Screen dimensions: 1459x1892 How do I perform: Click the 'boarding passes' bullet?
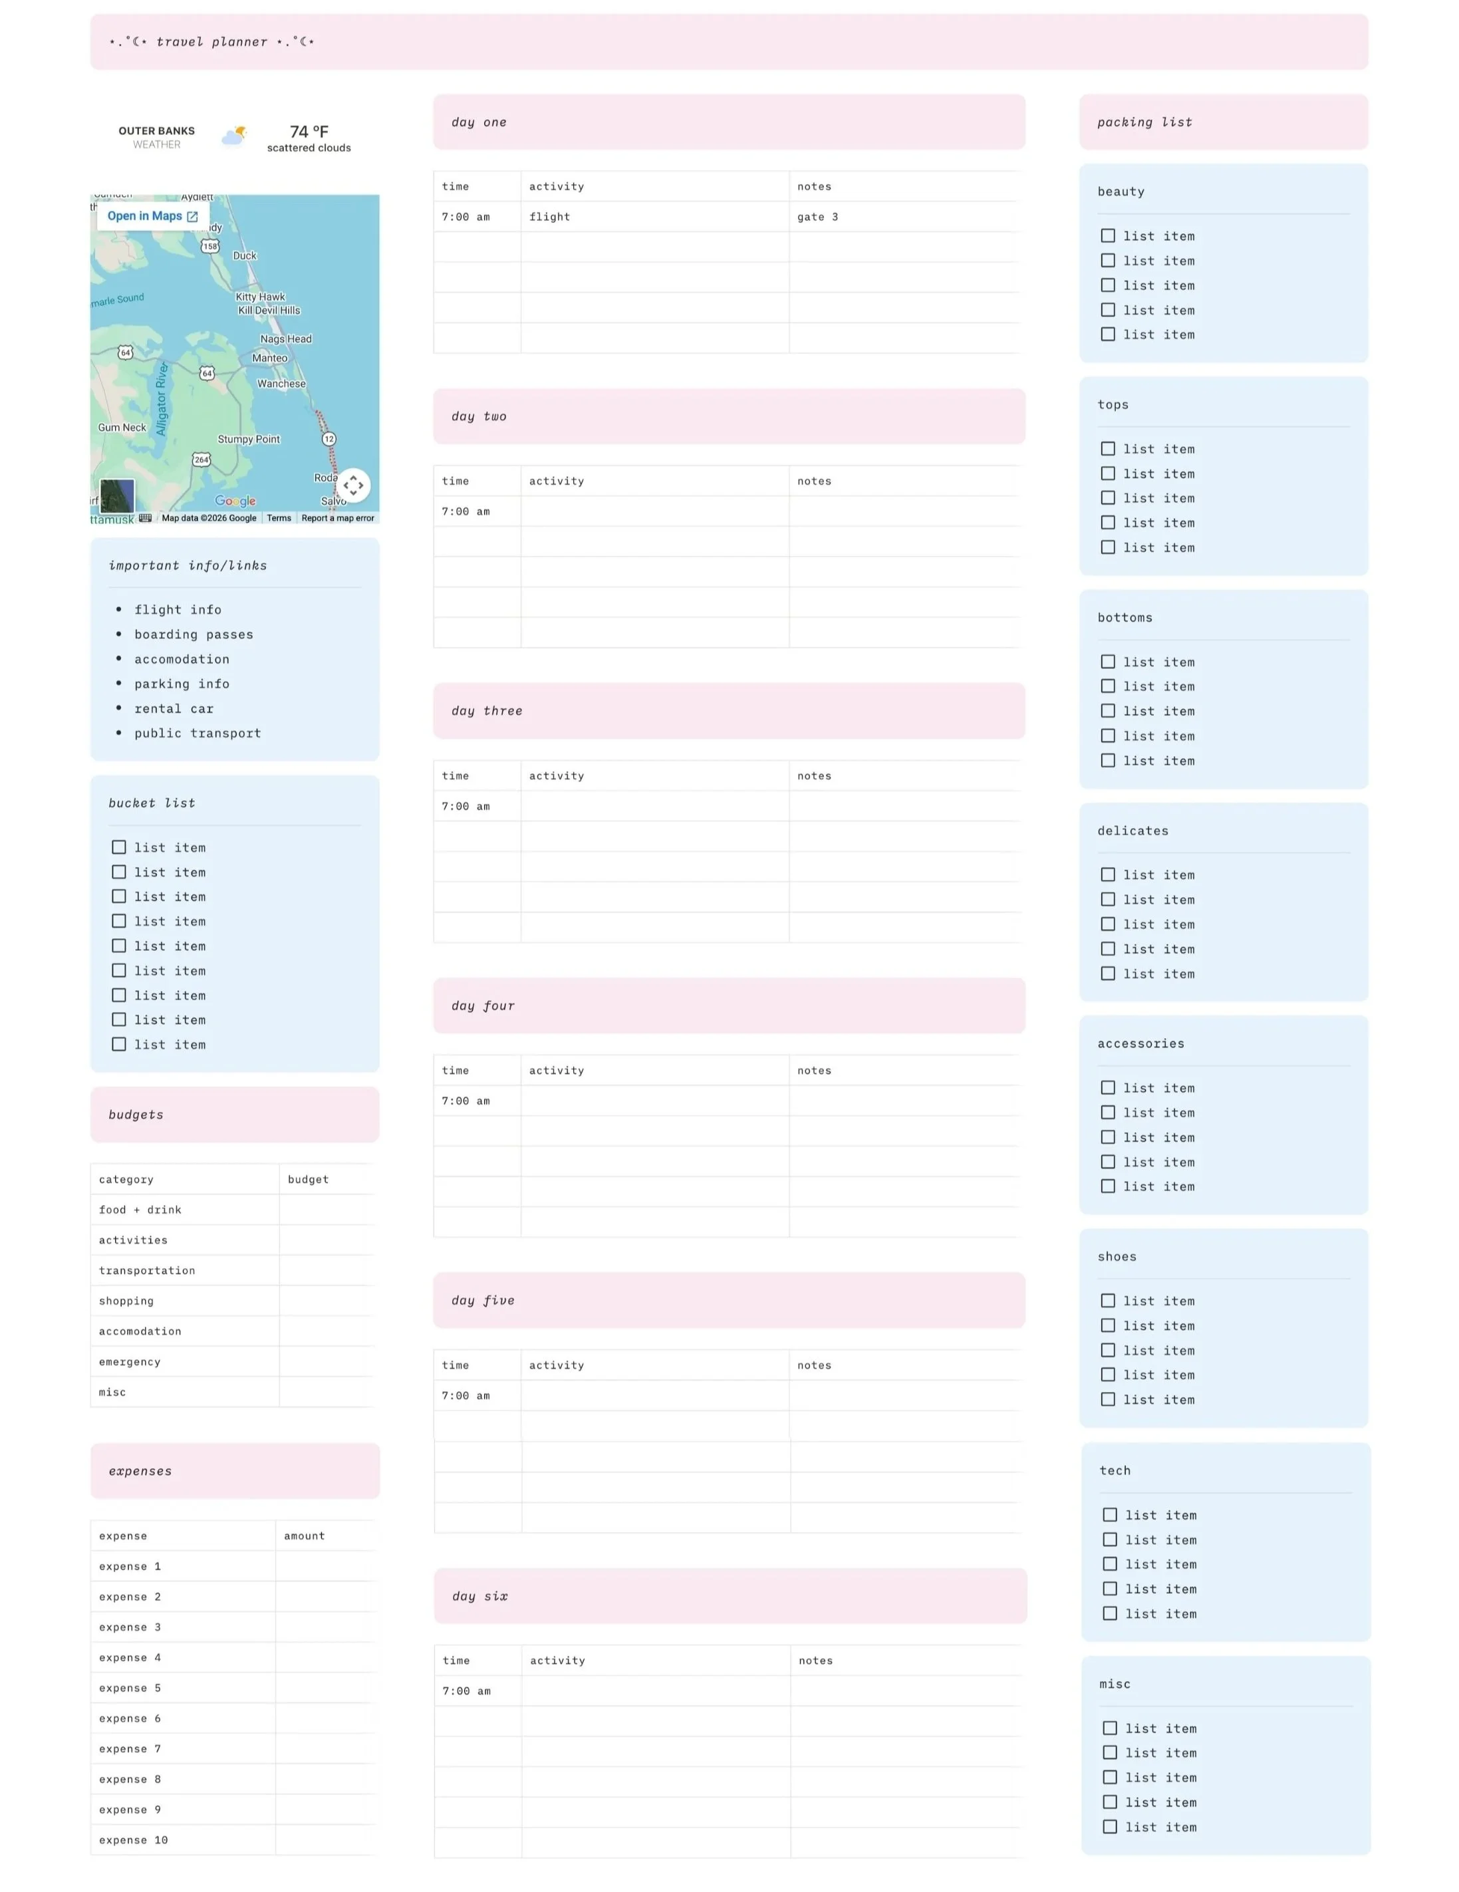coord(194,634)
